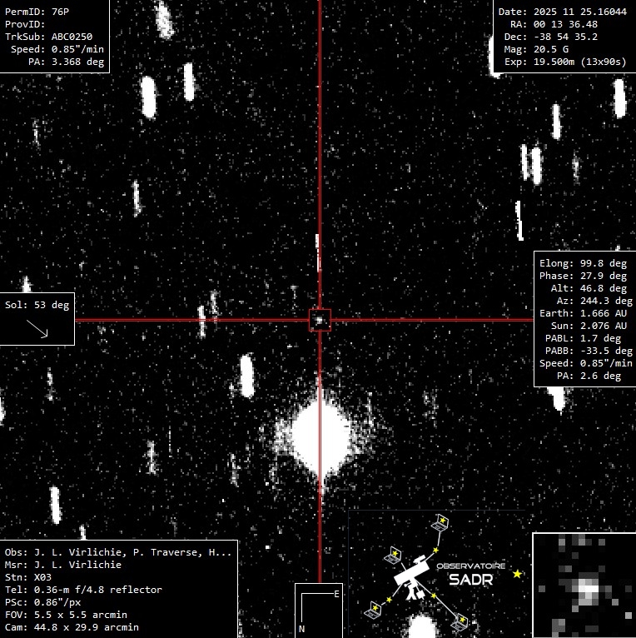Click the Observatoire SADR logo text
This screenshot has width=636, height=638.
471,575
